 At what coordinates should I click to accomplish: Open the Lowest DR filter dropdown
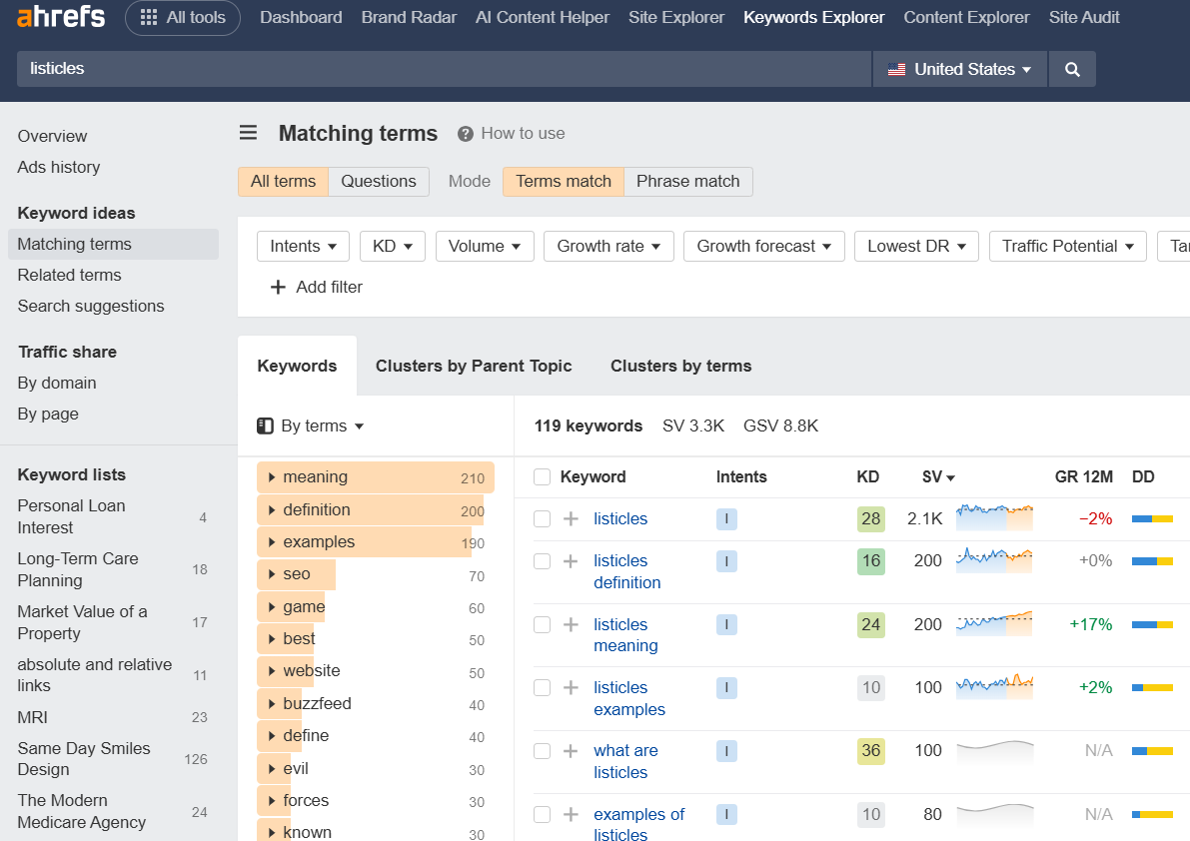[917, 247]
